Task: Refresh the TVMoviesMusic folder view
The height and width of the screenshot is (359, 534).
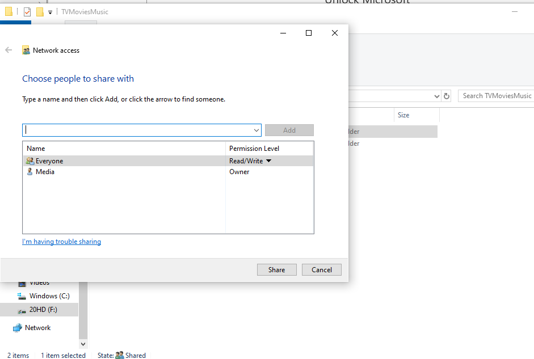Action: coord(447,96)
